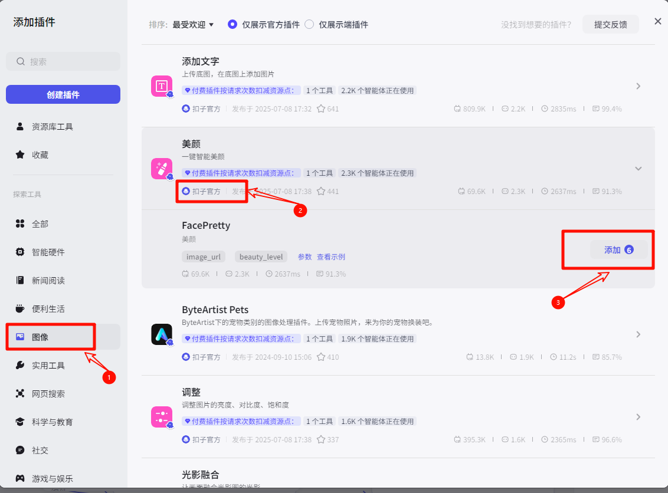
Task: Click the 创建插件 button
Action: pyautogui.click(x=63, y=94)
